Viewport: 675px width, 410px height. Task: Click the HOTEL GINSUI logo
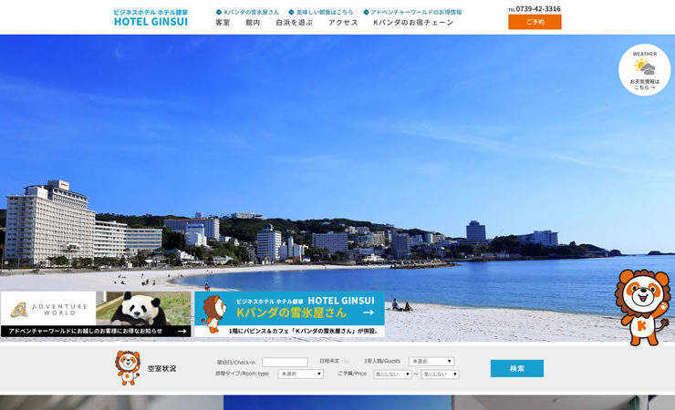(151, 17)
